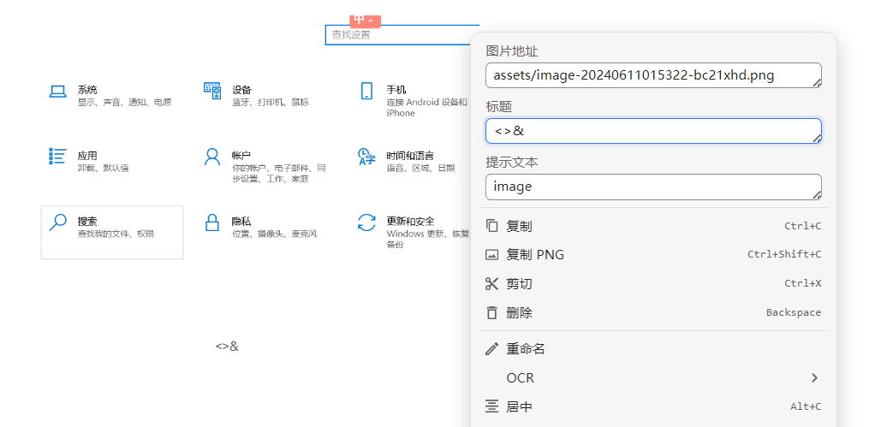Click the scissors cut icon
This screenshot has width=893, height=427.
pyautogui.click(x=491, y=283)
